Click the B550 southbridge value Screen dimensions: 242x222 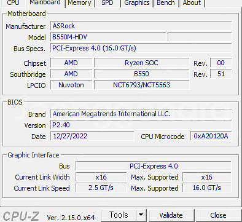[141, 74]
